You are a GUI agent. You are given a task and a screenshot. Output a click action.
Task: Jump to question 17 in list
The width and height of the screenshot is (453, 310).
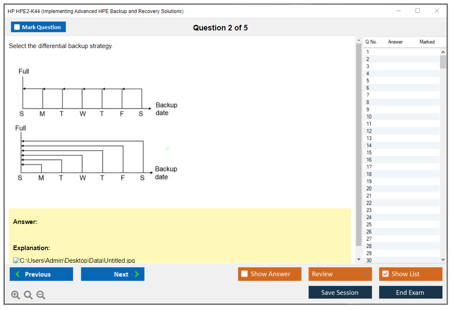coord(369,167)
